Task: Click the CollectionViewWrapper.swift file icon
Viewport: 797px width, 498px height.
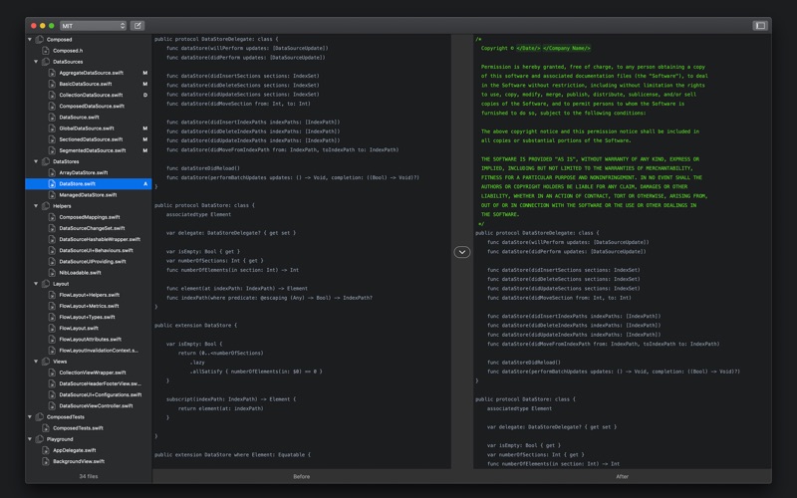Action: (x=52, y=373)
